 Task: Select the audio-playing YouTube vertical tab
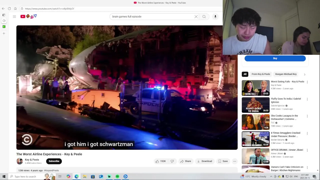point(4,21)
